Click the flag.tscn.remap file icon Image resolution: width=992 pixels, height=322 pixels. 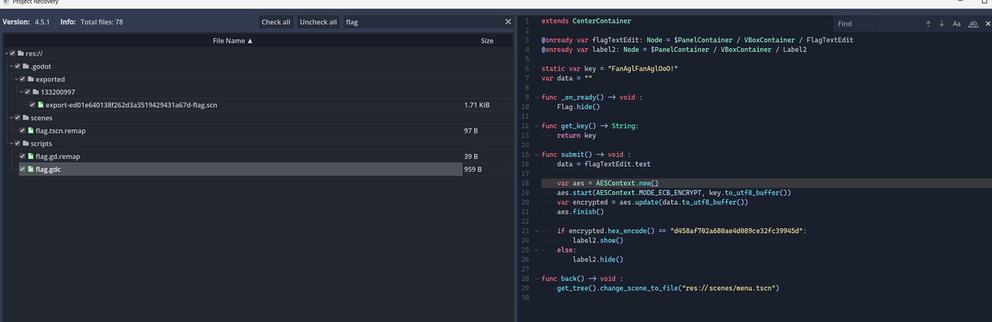(30, 131)
